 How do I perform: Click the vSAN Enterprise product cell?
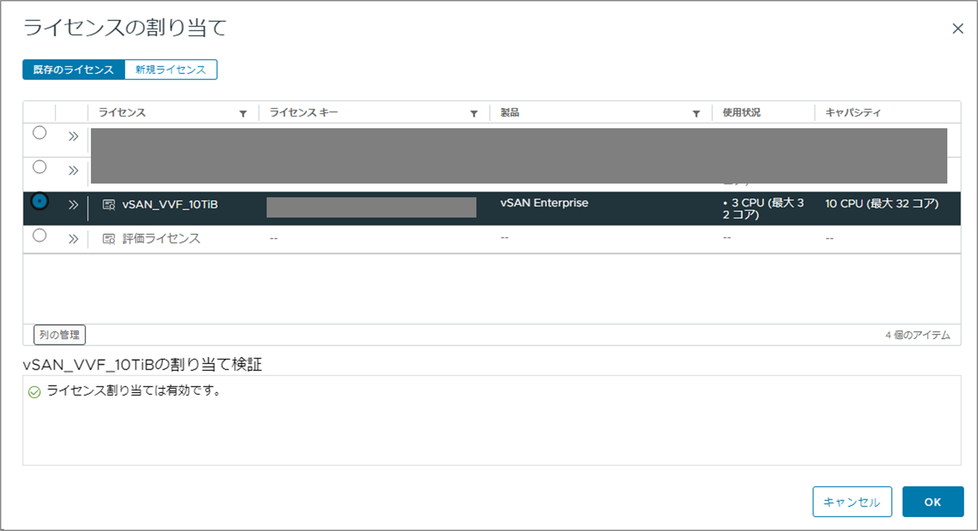544,203
